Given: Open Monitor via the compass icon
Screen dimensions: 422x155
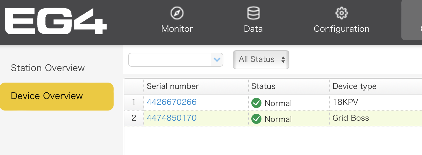Looking at the screenshot, I should 177,13.
